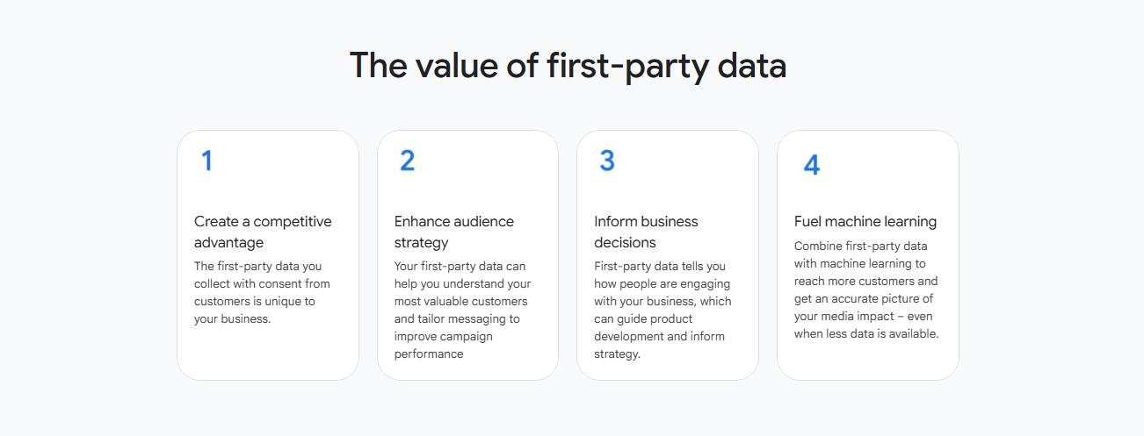Click 'most valuable customers' text in card two
Image resolution: width=1144 pixels, height=436 pixels.
click(x=461, y=301)
